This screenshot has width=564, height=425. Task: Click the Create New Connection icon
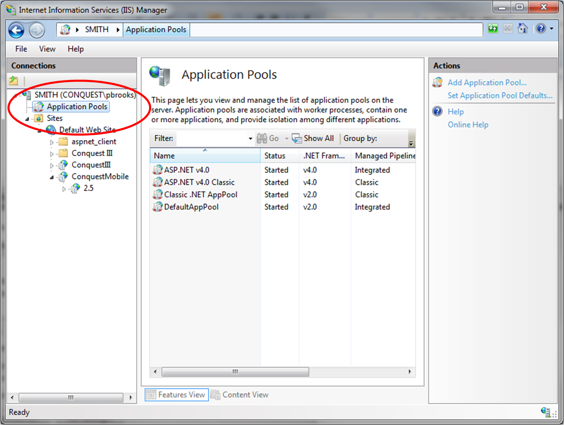click(14, 80)
